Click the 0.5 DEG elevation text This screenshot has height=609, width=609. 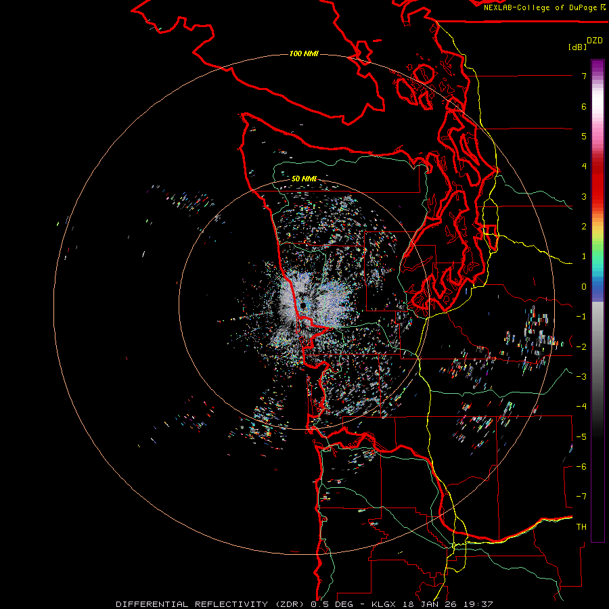tap(332, 604)
